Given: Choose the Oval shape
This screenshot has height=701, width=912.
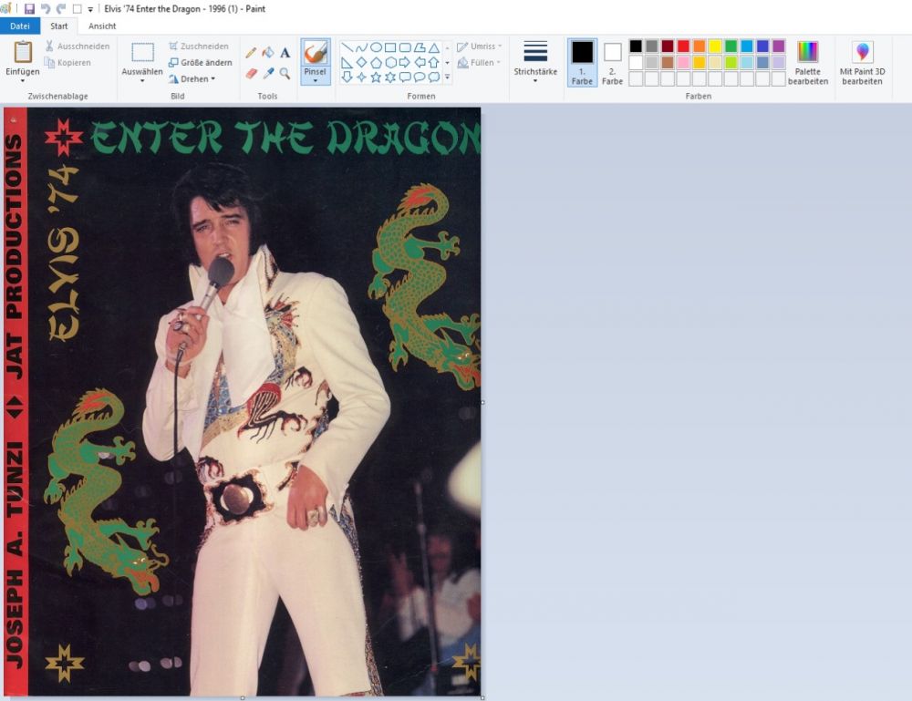Looking at the screenshot, I should (x=376, y=47).
